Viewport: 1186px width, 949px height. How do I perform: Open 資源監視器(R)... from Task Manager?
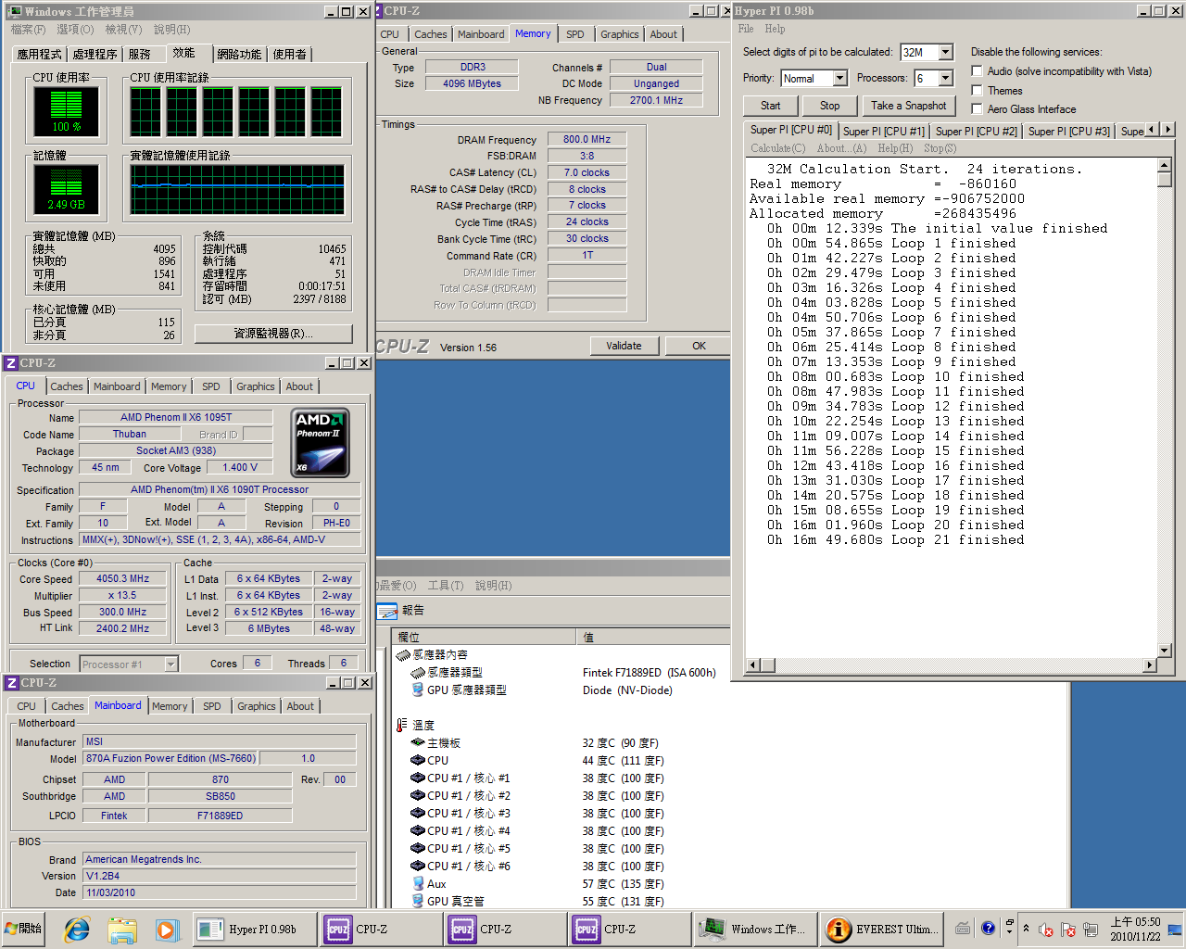click(273, 334)
